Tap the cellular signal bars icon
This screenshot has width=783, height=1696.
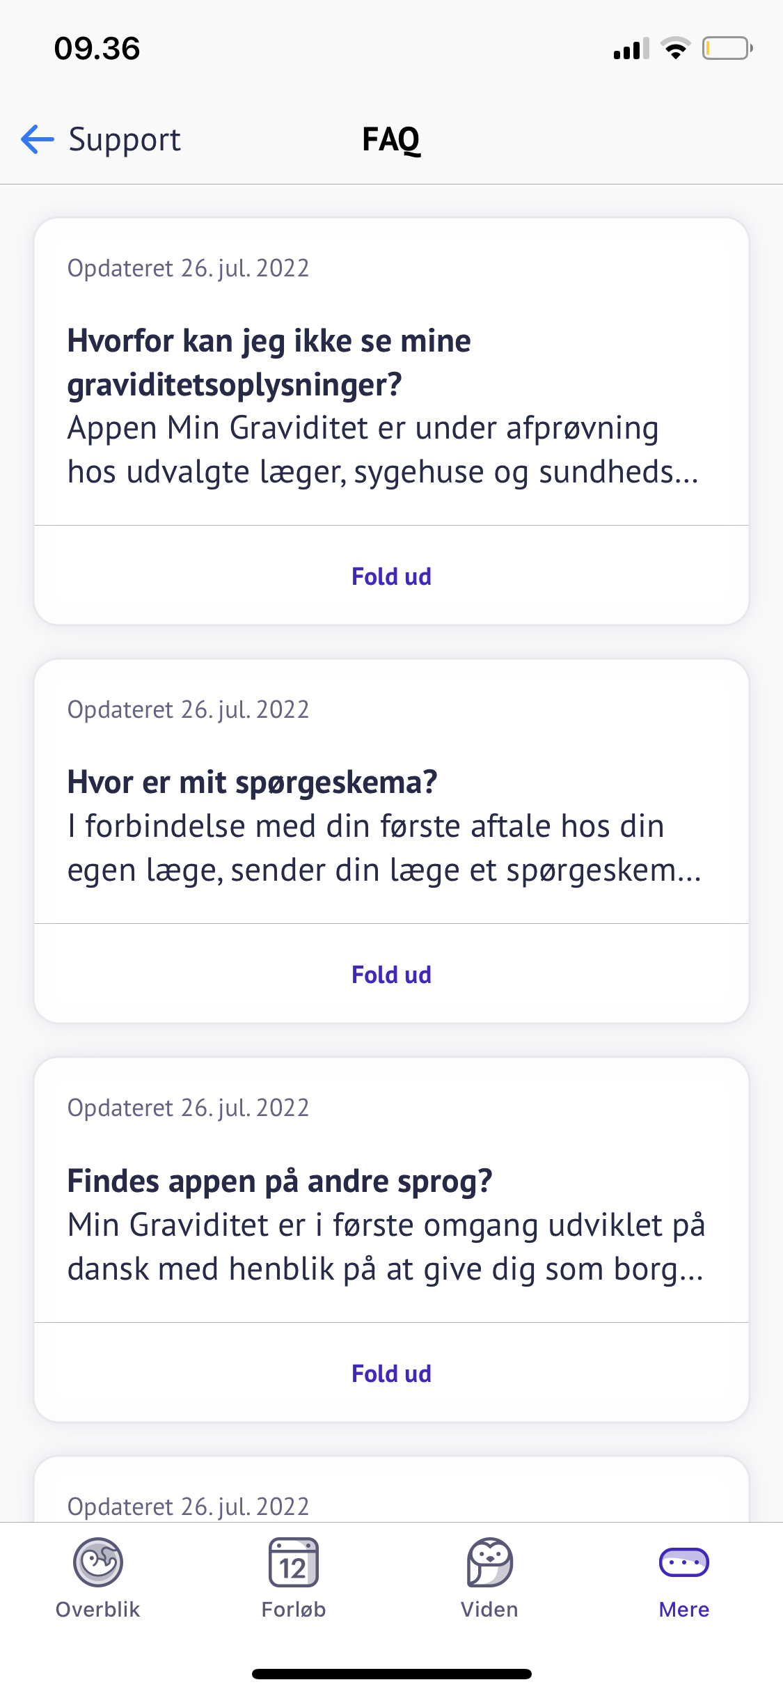pyautogui.click(x=631, y=49)
